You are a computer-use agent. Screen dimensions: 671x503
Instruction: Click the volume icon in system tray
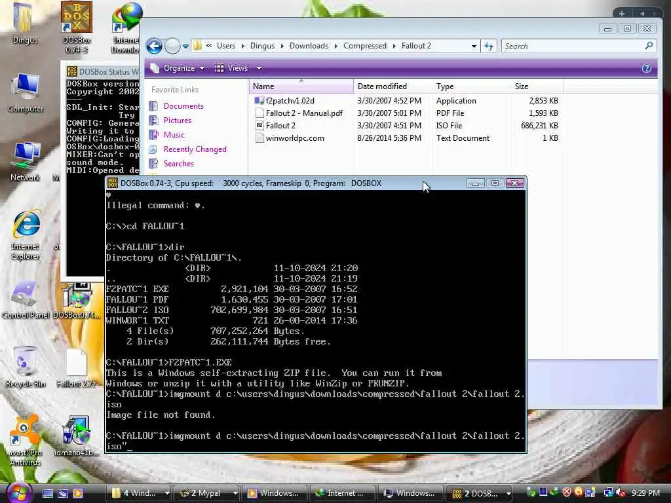pos(619,493)
